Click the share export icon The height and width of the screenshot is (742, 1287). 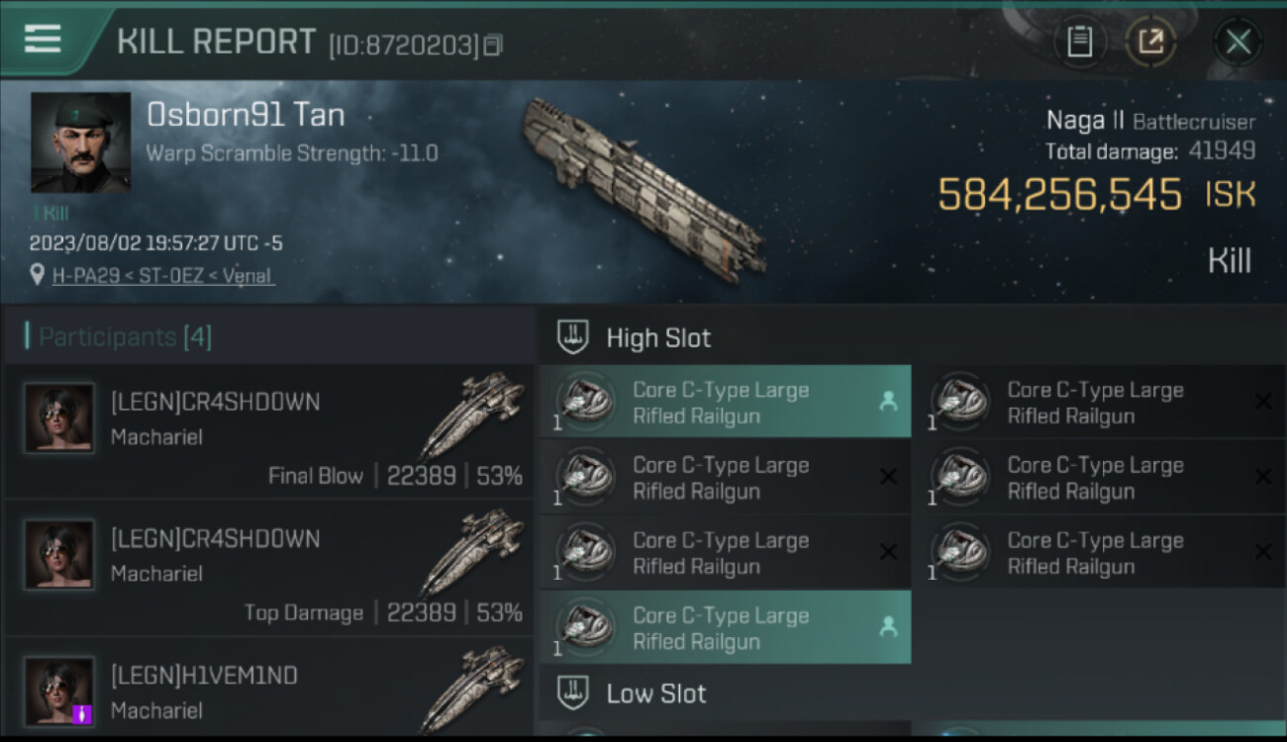[1150, 42]
